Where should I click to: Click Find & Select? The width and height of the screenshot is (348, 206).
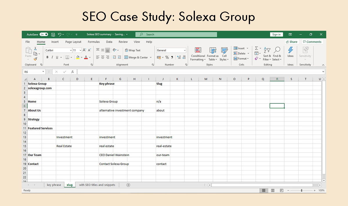point(277,54)
